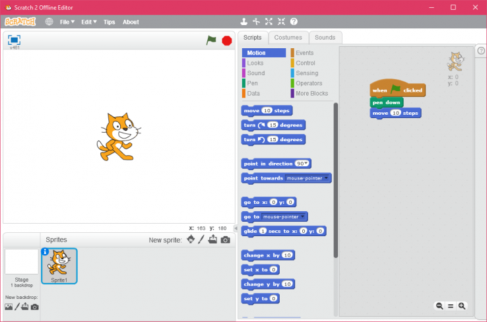Select the Pen blocks category
The width and height of the screenshot is (487, 322).
(253, 83)
